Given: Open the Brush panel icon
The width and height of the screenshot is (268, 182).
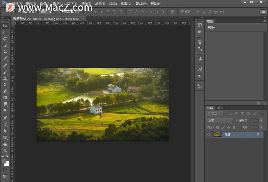Looking at the screenshot, I should [x=200, y=49].
